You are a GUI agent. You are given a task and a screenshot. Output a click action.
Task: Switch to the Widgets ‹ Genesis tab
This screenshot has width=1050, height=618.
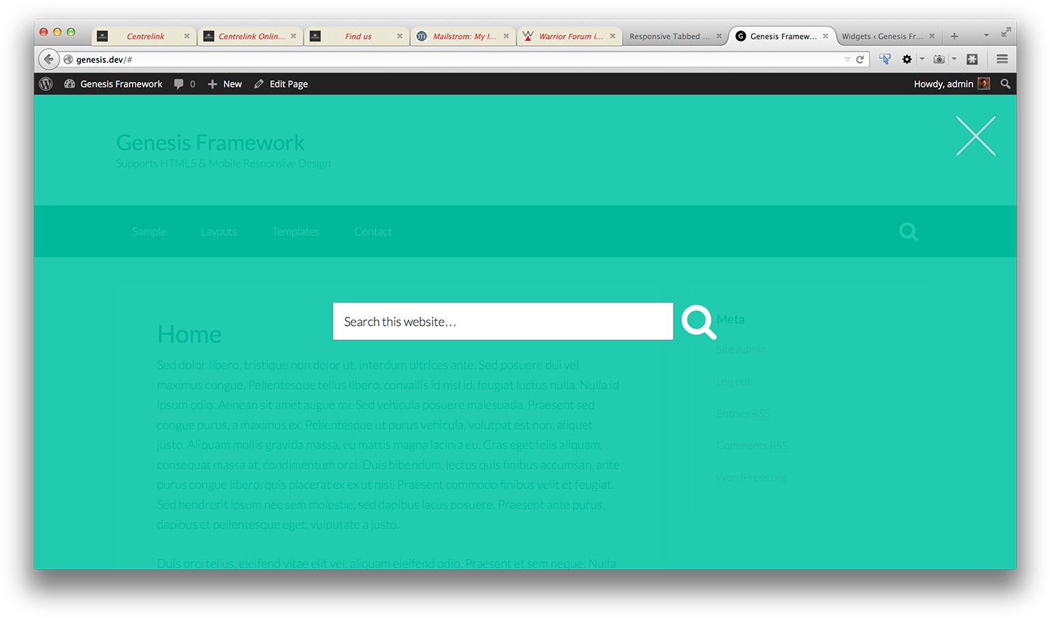881,36
